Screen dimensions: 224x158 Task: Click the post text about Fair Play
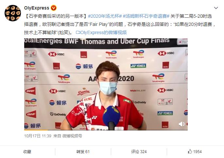pyautogui.click(x=120, y=24)
